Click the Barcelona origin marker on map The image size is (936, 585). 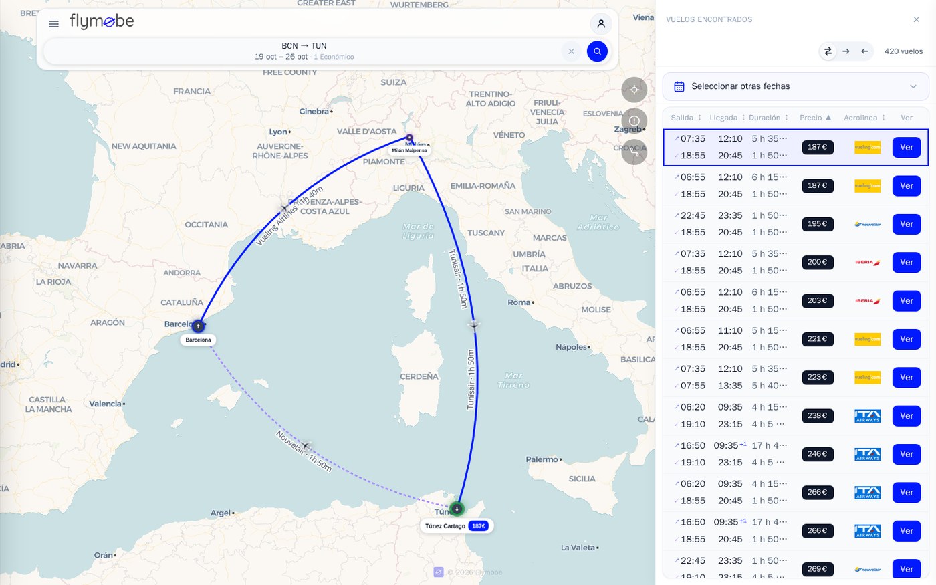coord(198,326)
